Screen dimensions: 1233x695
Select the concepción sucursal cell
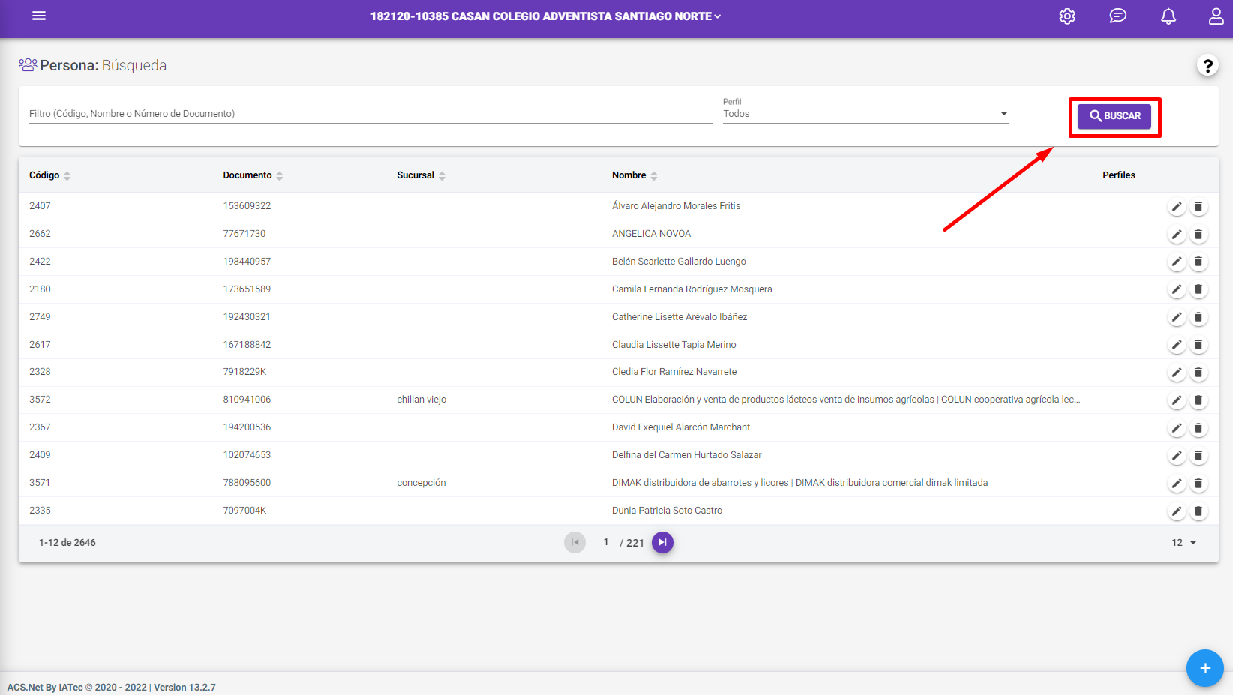(421, 483)
